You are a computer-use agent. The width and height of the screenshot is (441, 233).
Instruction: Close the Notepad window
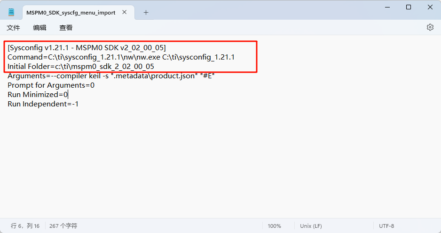coord(430,8)
